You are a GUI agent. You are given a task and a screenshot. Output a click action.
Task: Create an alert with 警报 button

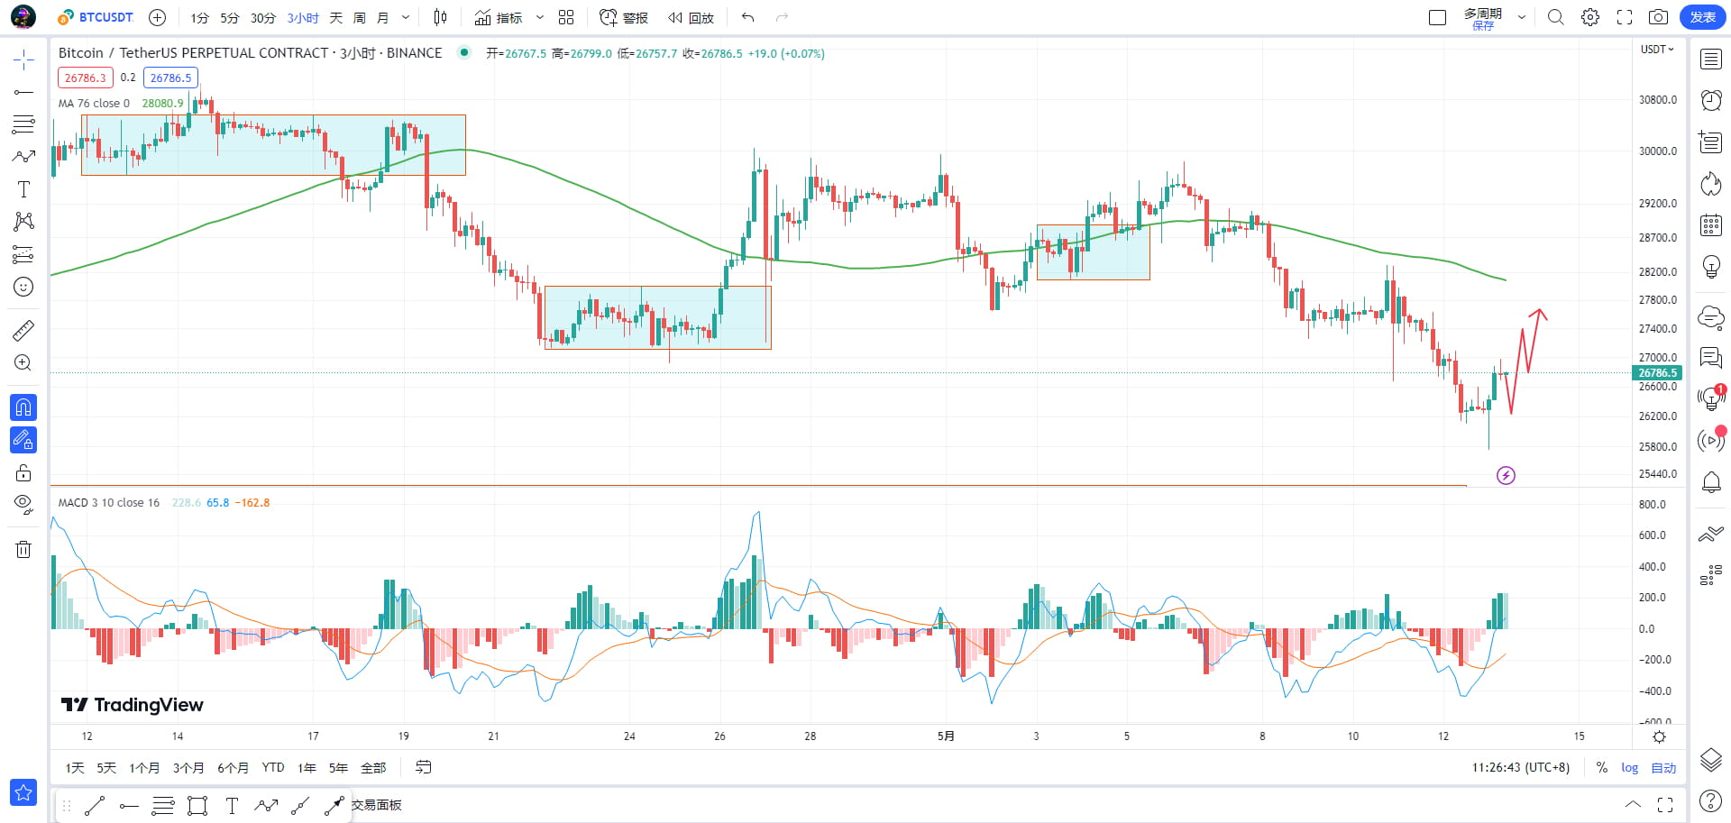pyautogui.click(x=624, y=17)
